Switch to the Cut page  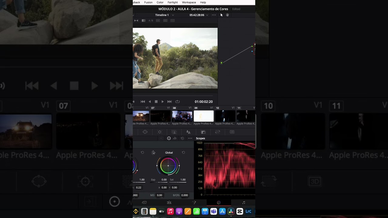coord(144,203)
